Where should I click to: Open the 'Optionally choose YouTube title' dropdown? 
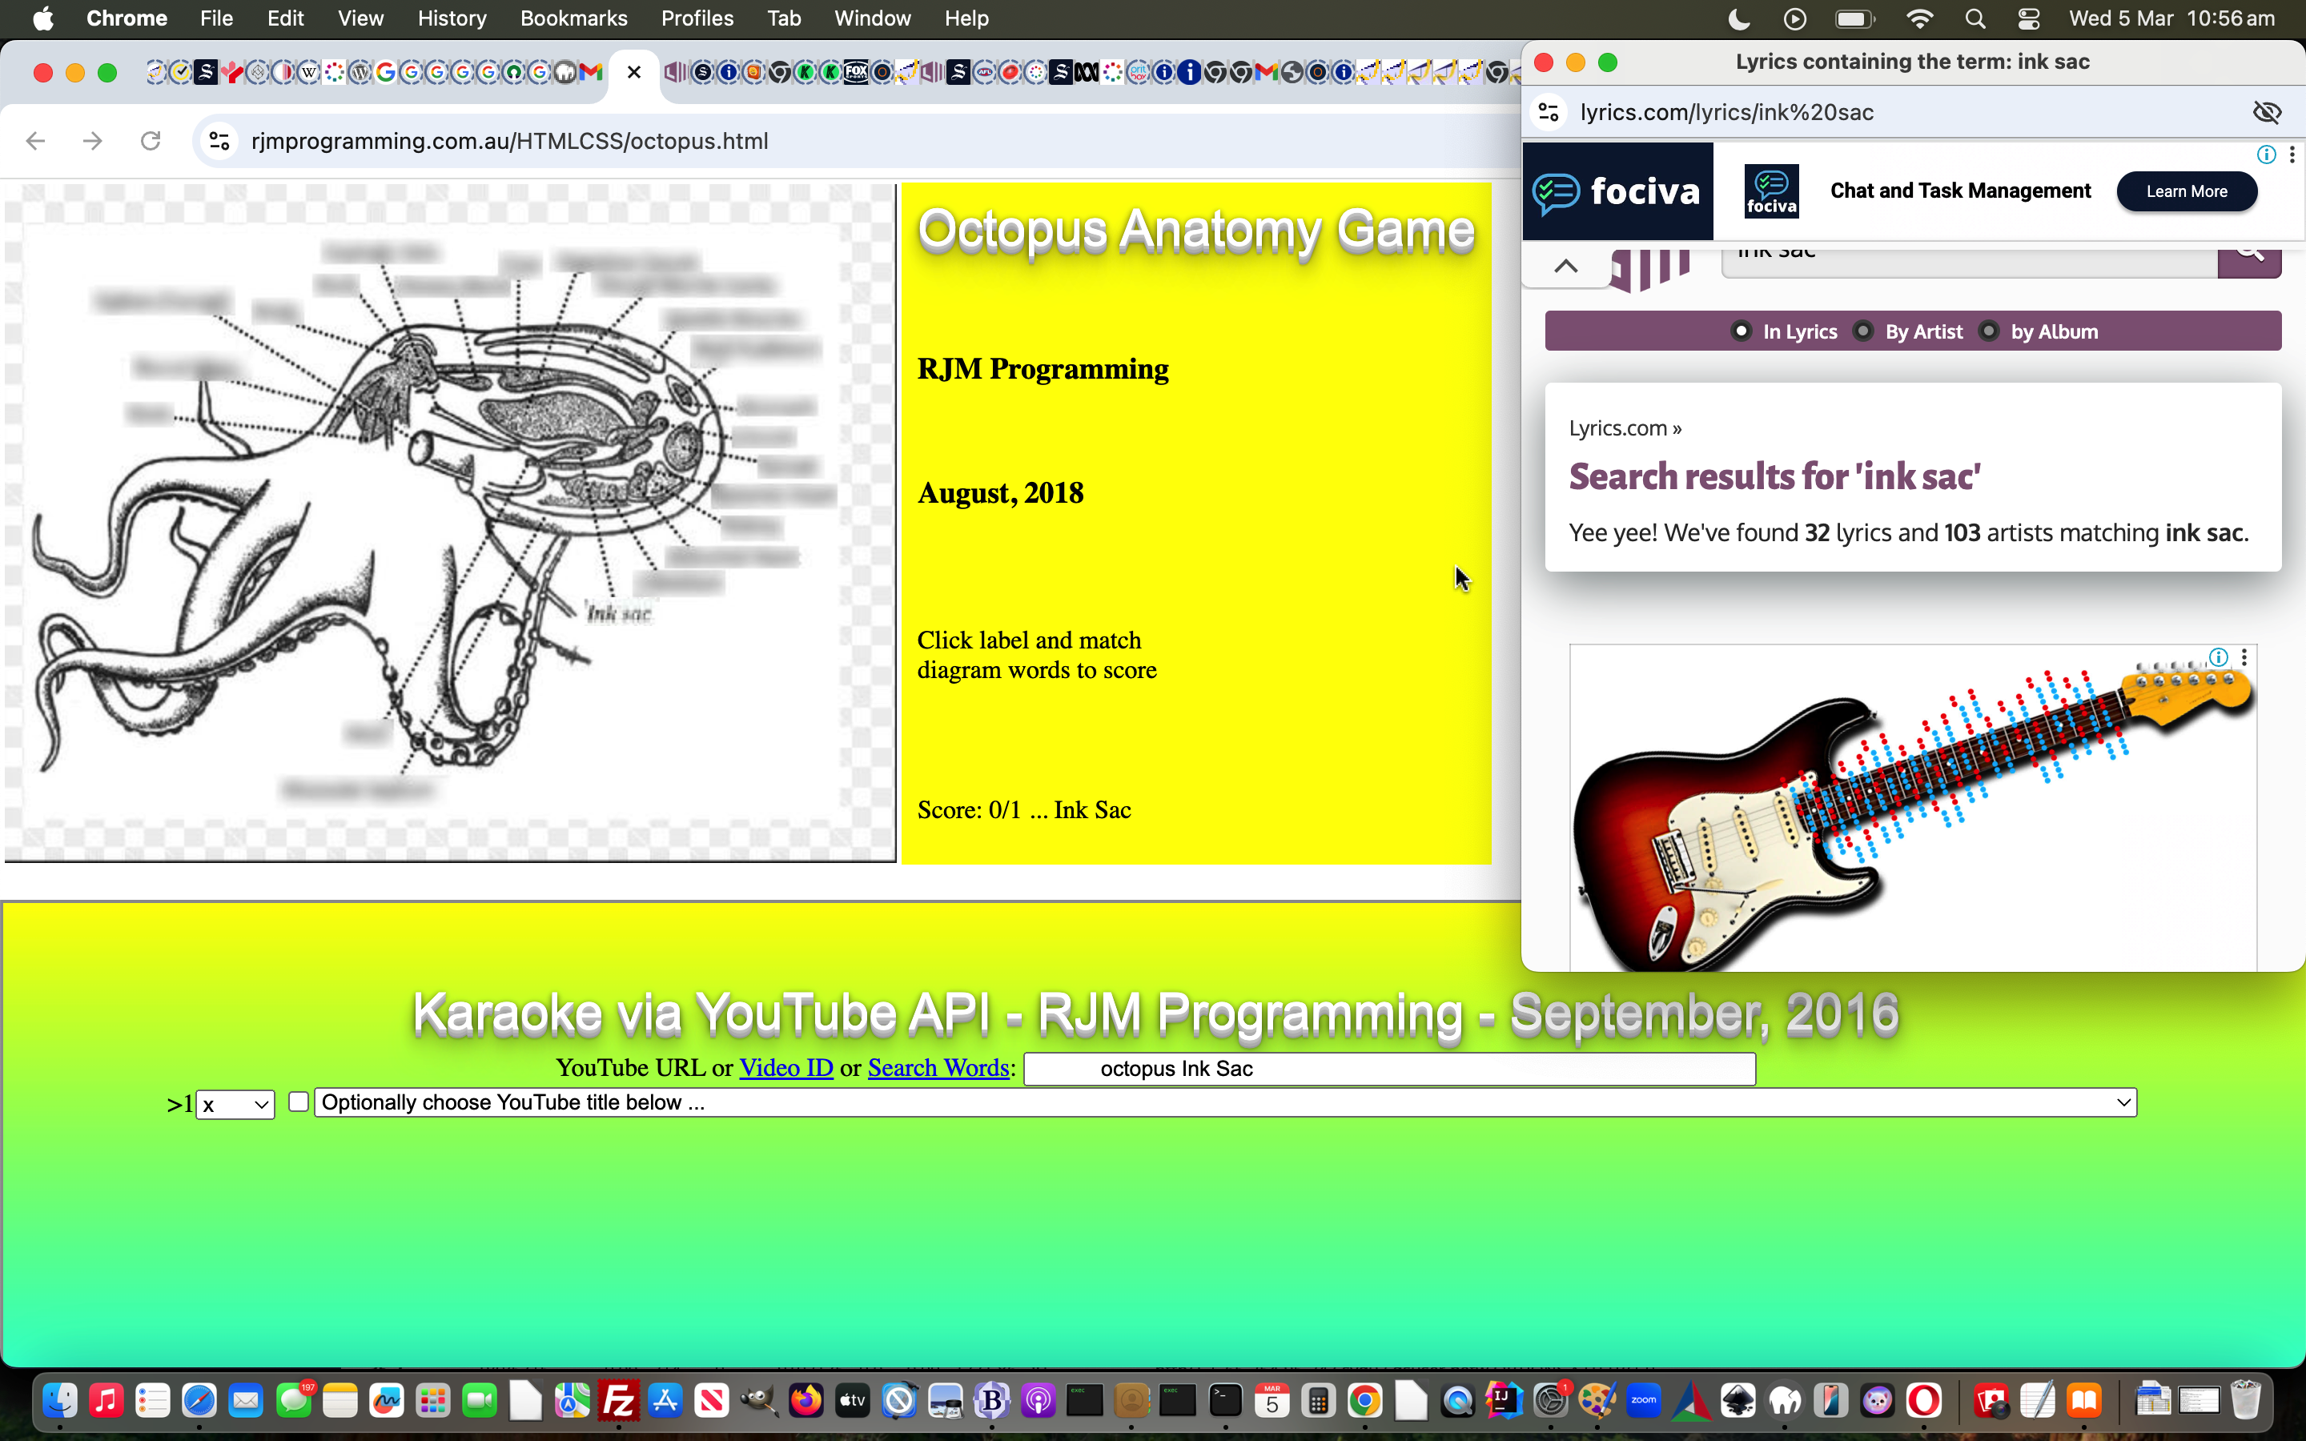click(x=1224, y=1102)
